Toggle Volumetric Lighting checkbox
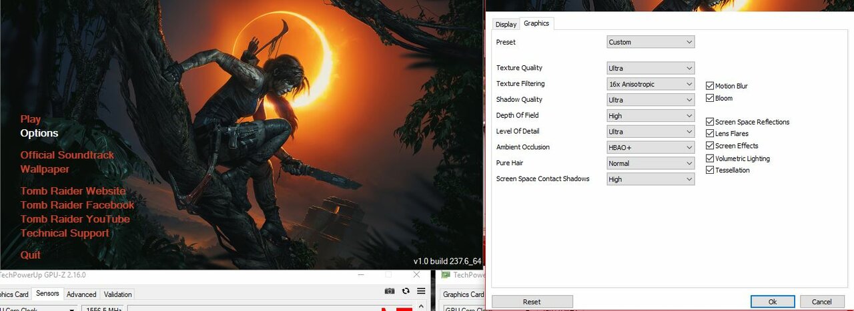The height and width of the screenshot is (311, 854). pos(710,158)
